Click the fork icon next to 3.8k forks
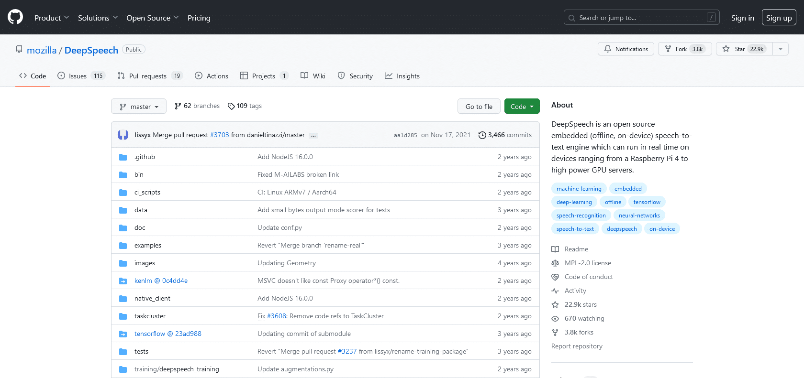Screen dimensions: 804x378 tap(555, 333)
